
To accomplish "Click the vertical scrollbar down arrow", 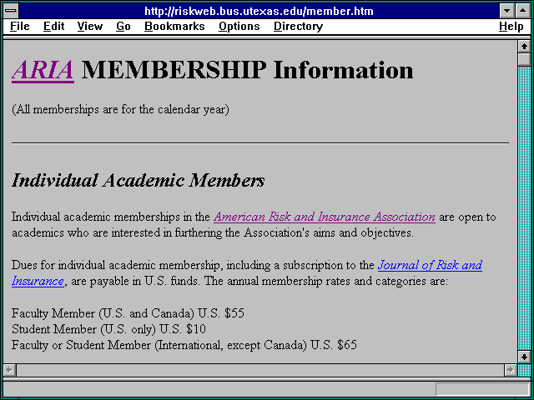I will click(x=524, y=357).
